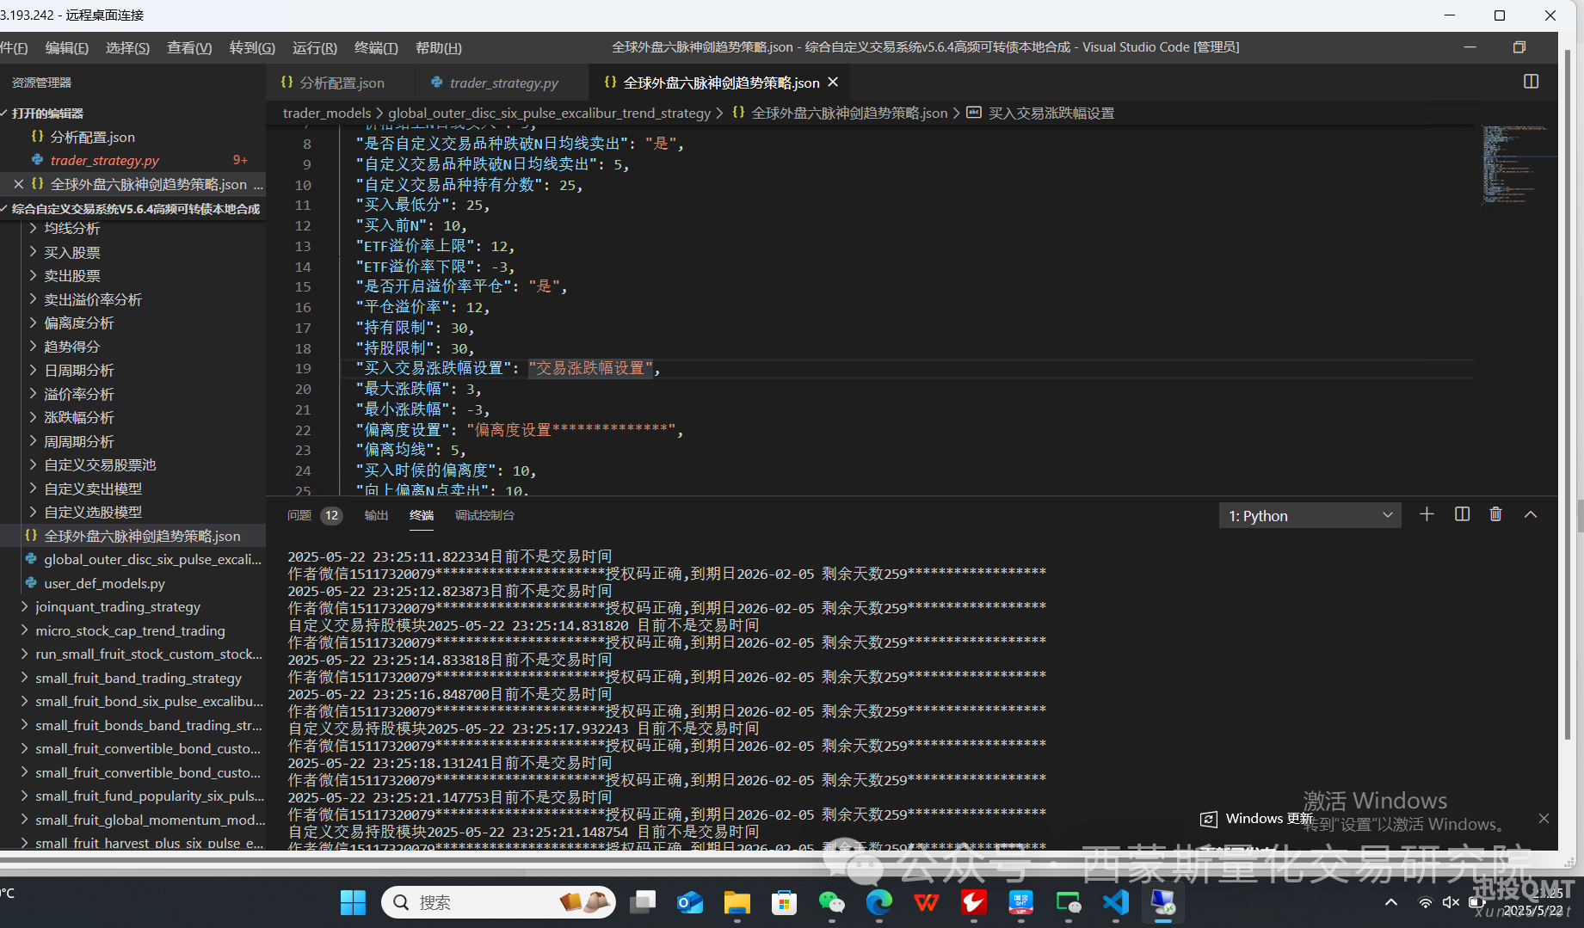This screenshot has width=1584, height=928.
Task: Collapse the 打开的编辑器 section
Action: [x=48, y=114]
